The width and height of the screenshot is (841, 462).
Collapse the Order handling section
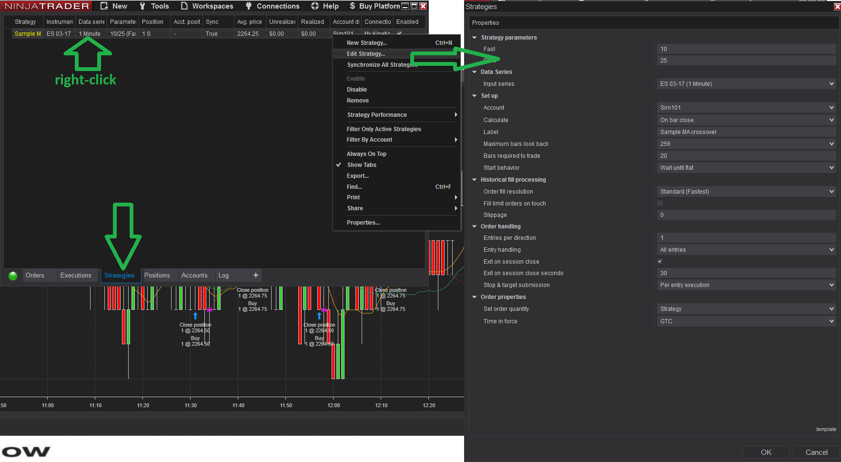pyautogui.click(x=475, y=226)
